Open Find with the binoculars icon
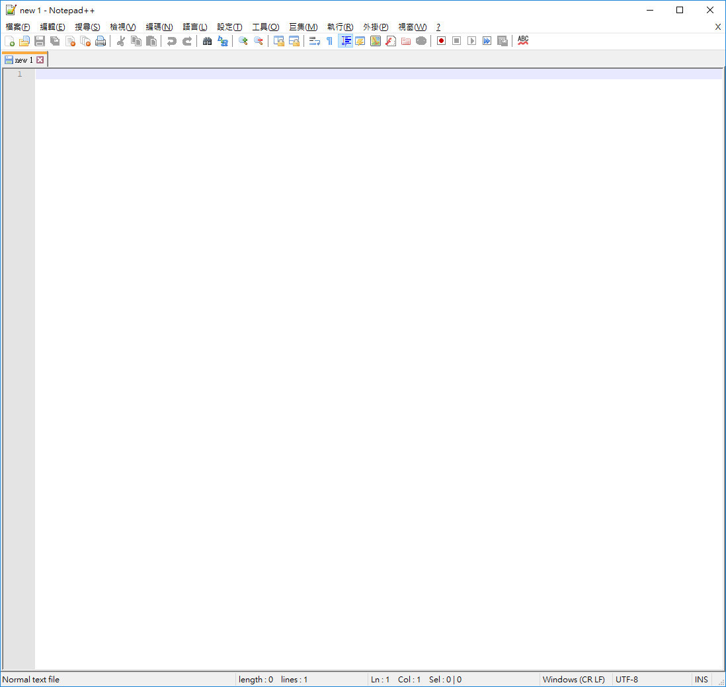This screenshot has height=687, width=726. click(x=207, y=41)
